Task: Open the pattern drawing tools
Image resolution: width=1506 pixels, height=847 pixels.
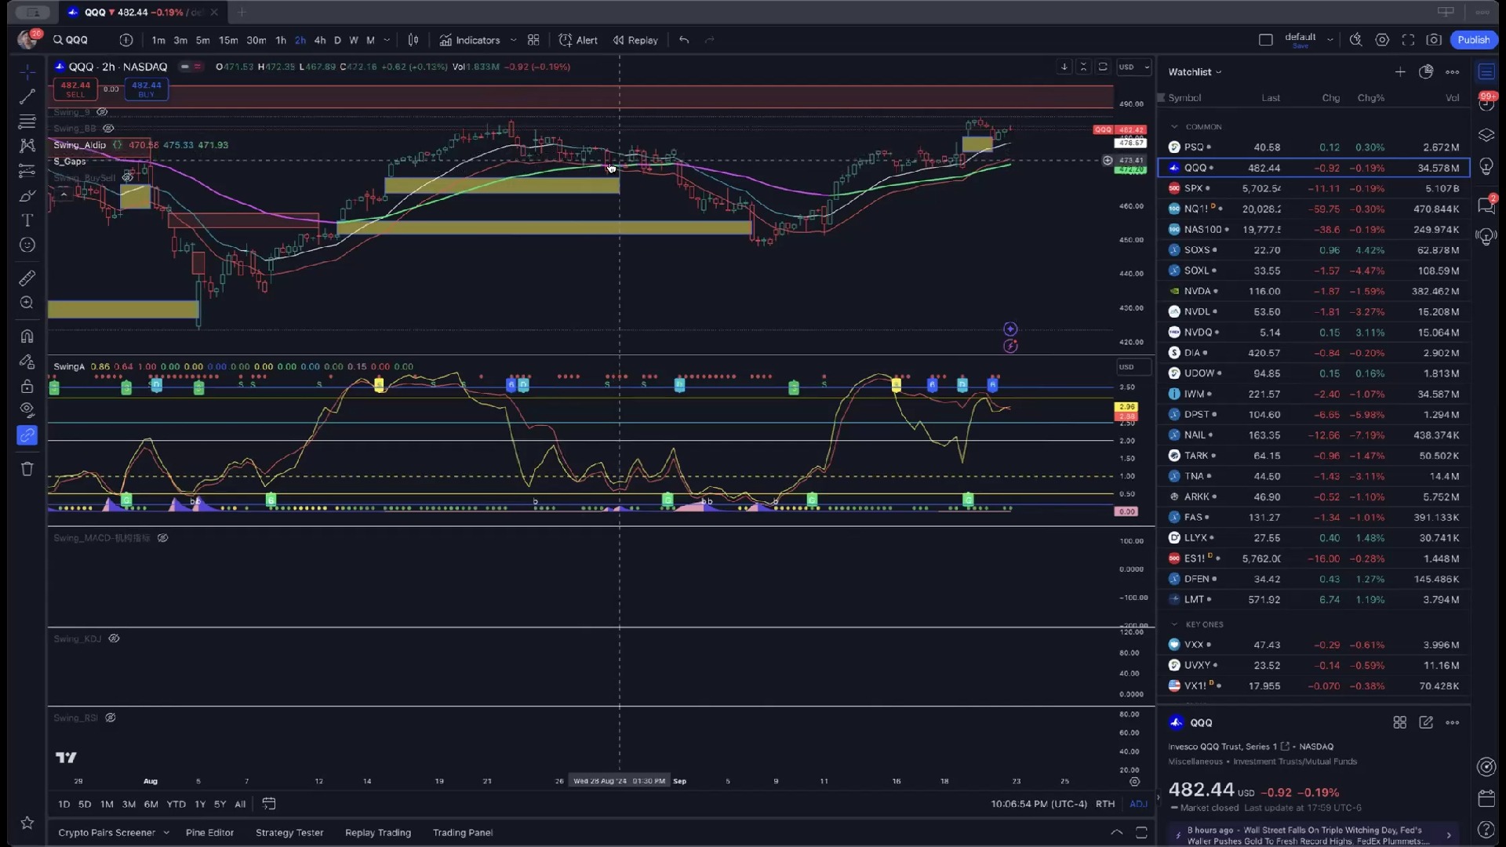Action: pos(27,146)
